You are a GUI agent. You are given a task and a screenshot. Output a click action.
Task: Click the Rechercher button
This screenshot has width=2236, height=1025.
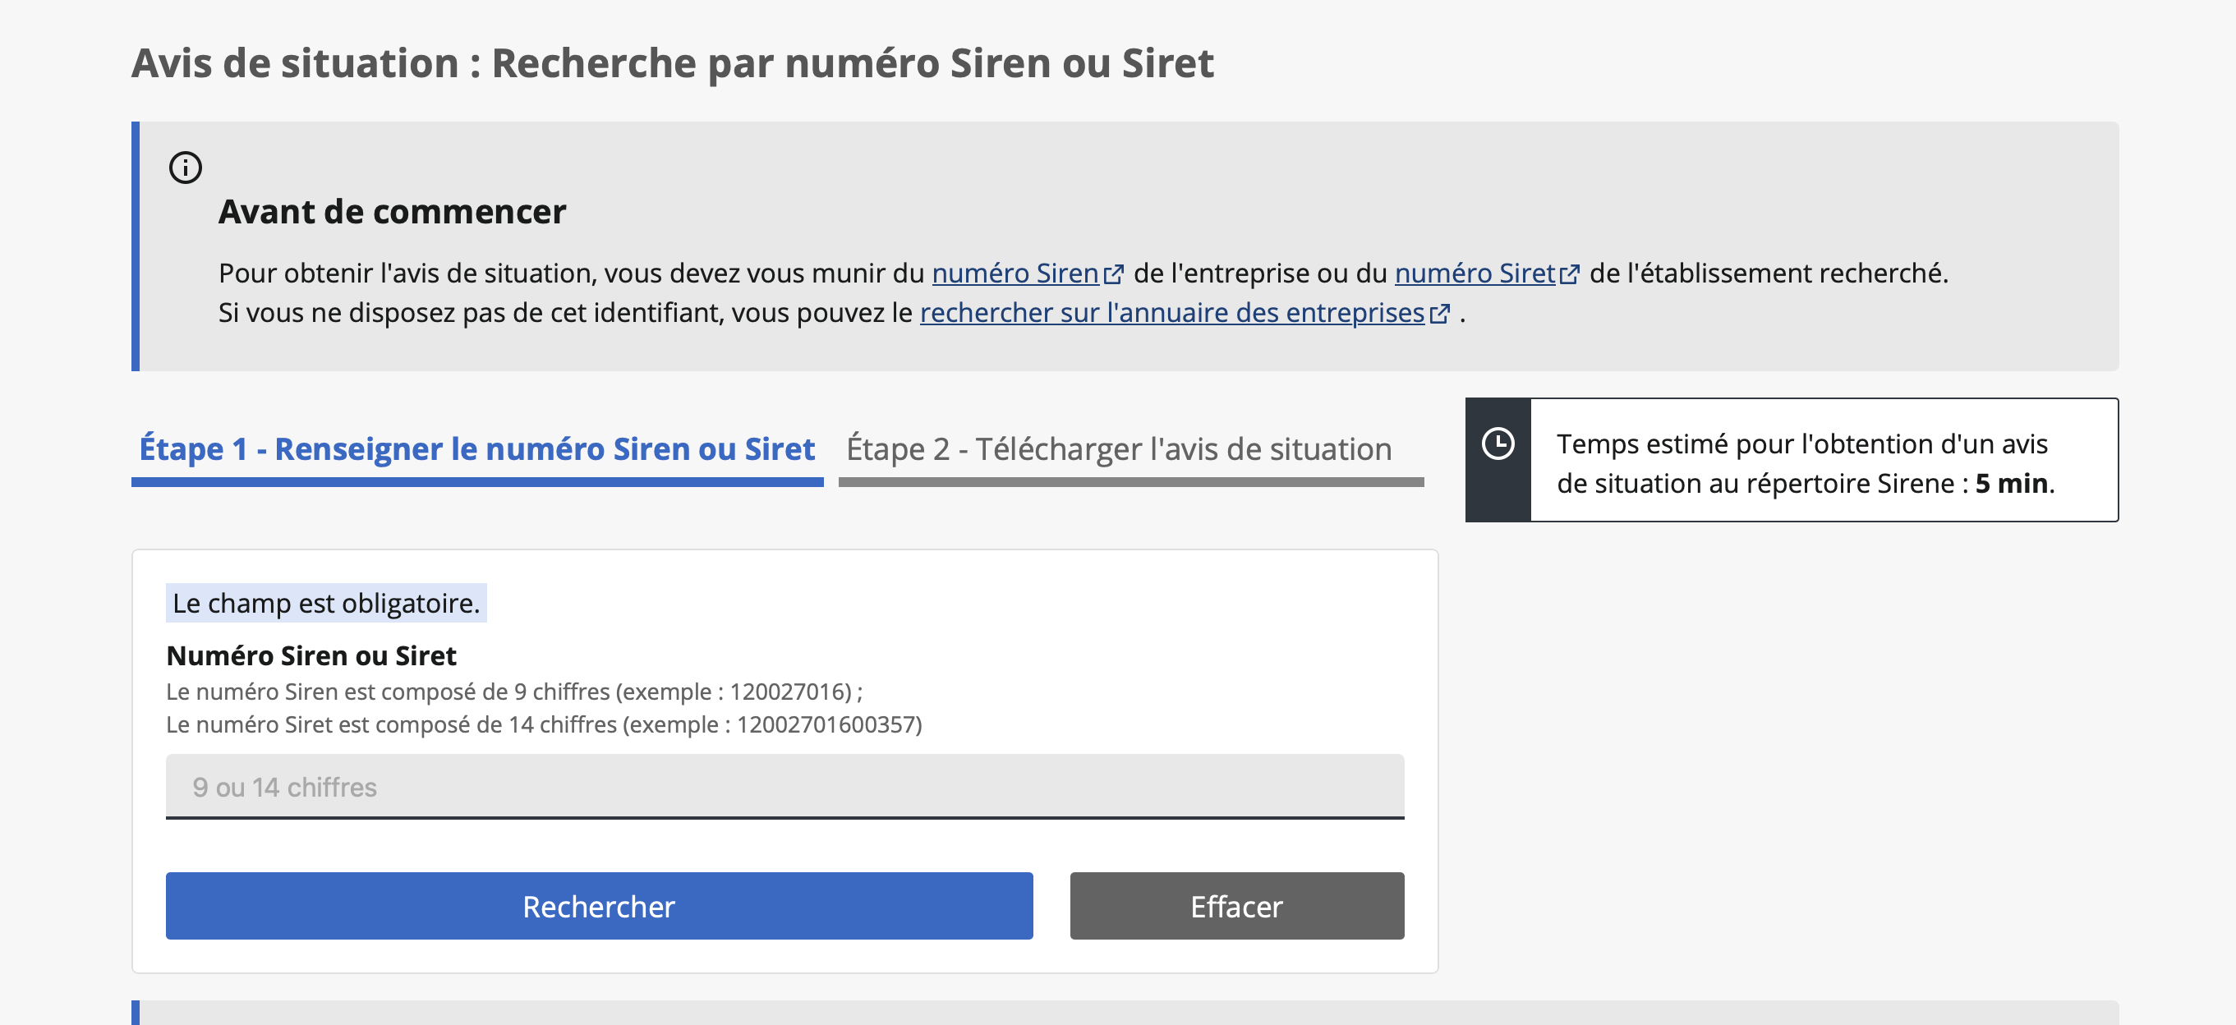tap(599, 906)
